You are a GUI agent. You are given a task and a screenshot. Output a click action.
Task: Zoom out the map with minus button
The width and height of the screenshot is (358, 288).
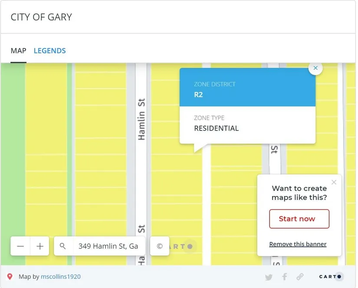coord(20,246)
